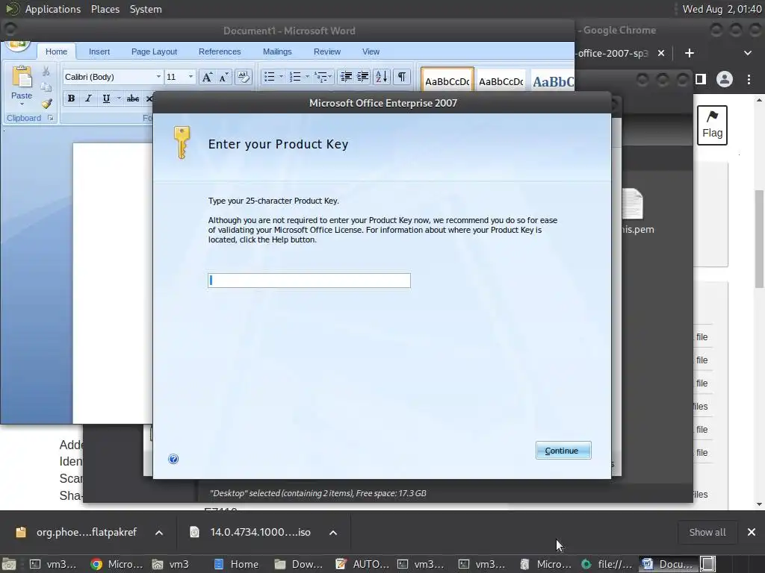
Task: Open the Chrome three-dot menu
Action: 749,79
